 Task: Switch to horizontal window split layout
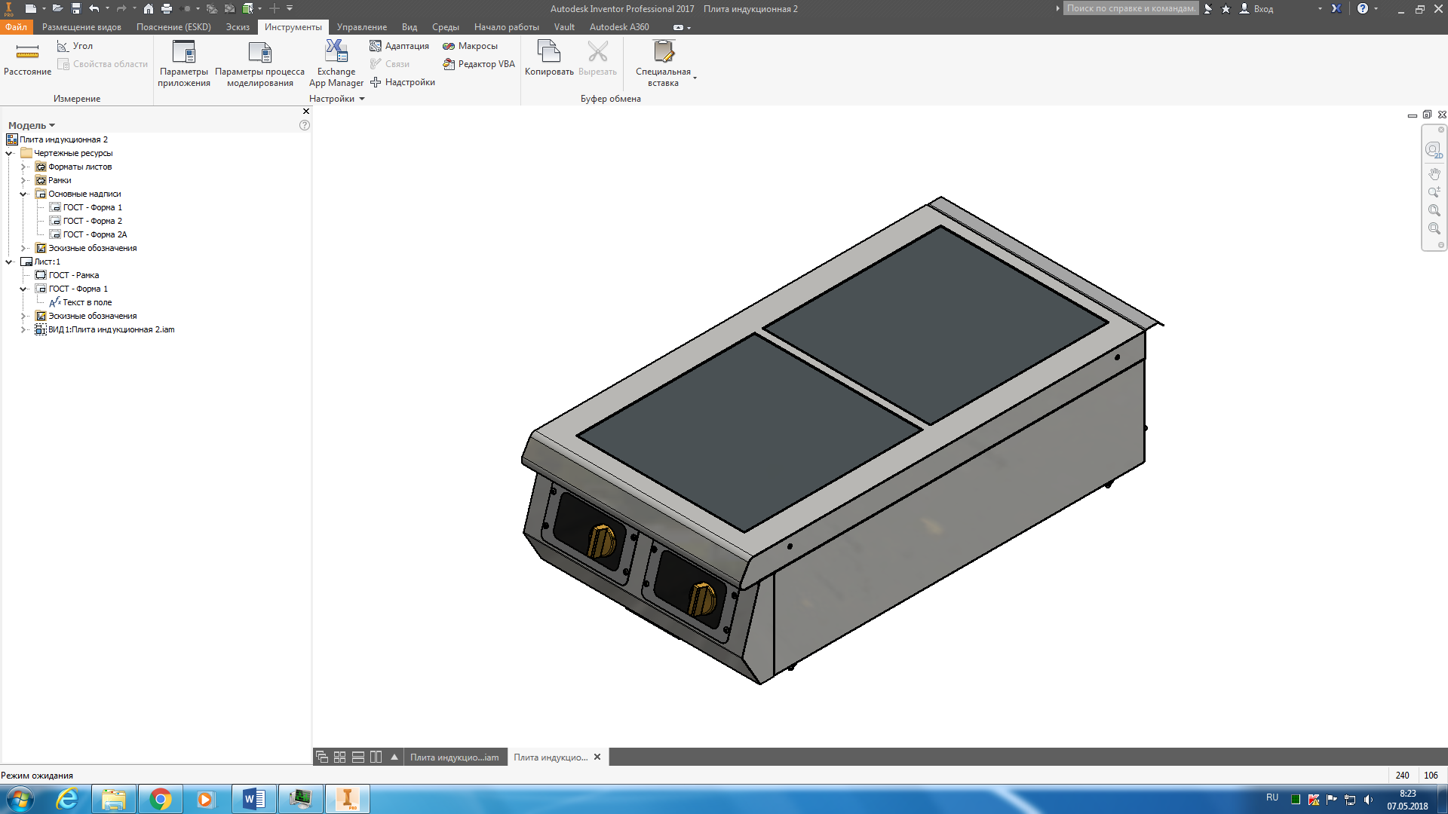(x=358, y=757)
